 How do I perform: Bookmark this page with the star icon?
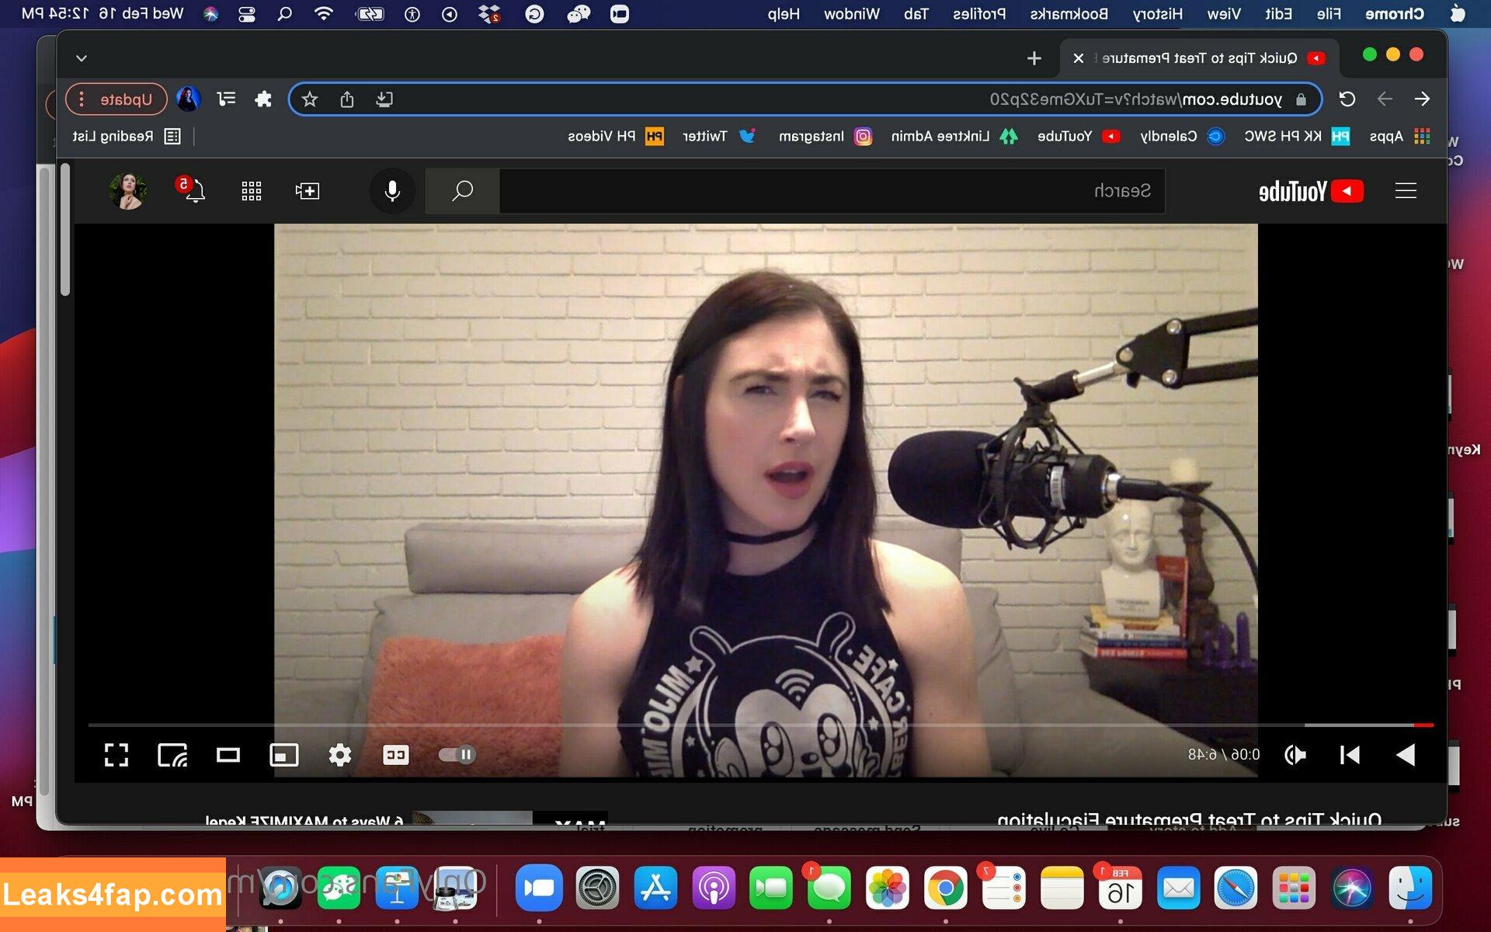pyautogui.click(x=310, y=99)
